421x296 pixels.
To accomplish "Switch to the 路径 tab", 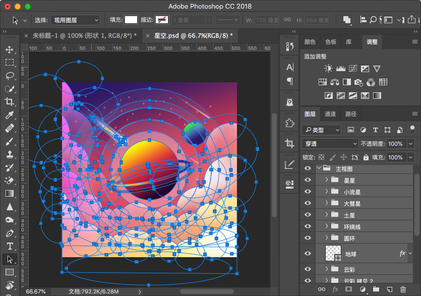I will point(350,114).
